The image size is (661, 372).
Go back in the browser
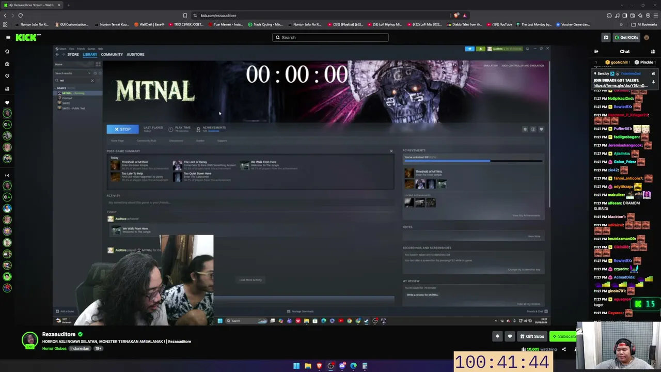pos(5,16)
